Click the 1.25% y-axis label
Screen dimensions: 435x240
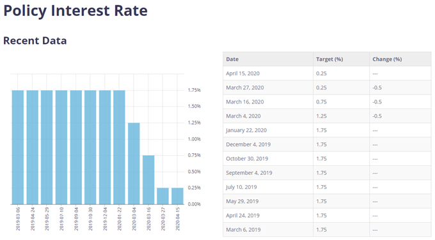[194, 123]
